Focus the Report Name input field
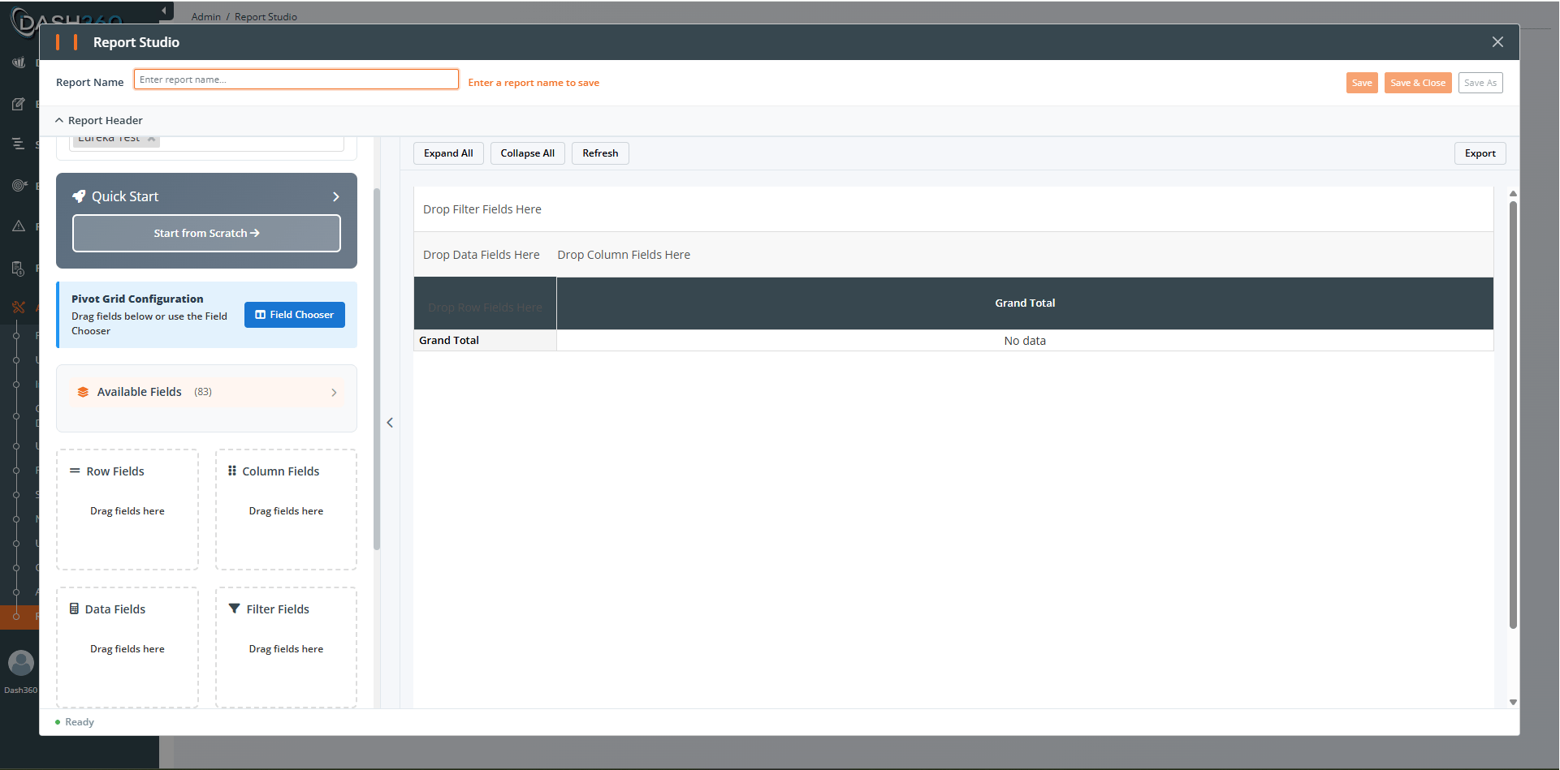 coord(296,80)
